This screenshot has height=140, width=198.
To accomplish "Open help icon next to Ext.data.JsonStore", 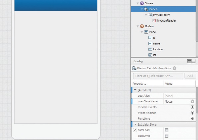I will [174, 68].
